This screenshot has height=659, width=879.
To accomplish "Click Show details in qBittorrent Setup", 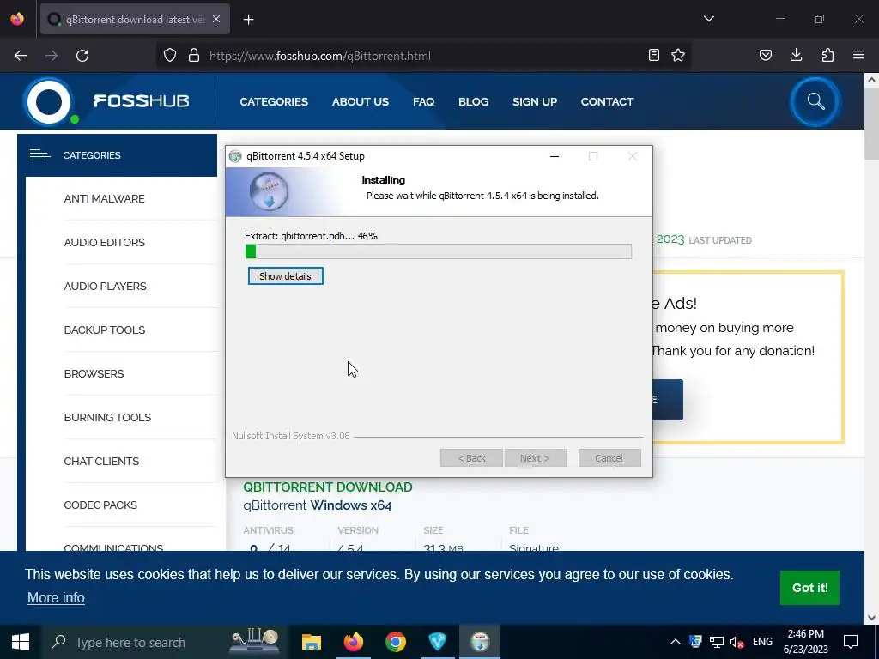I will coord(285,276).
